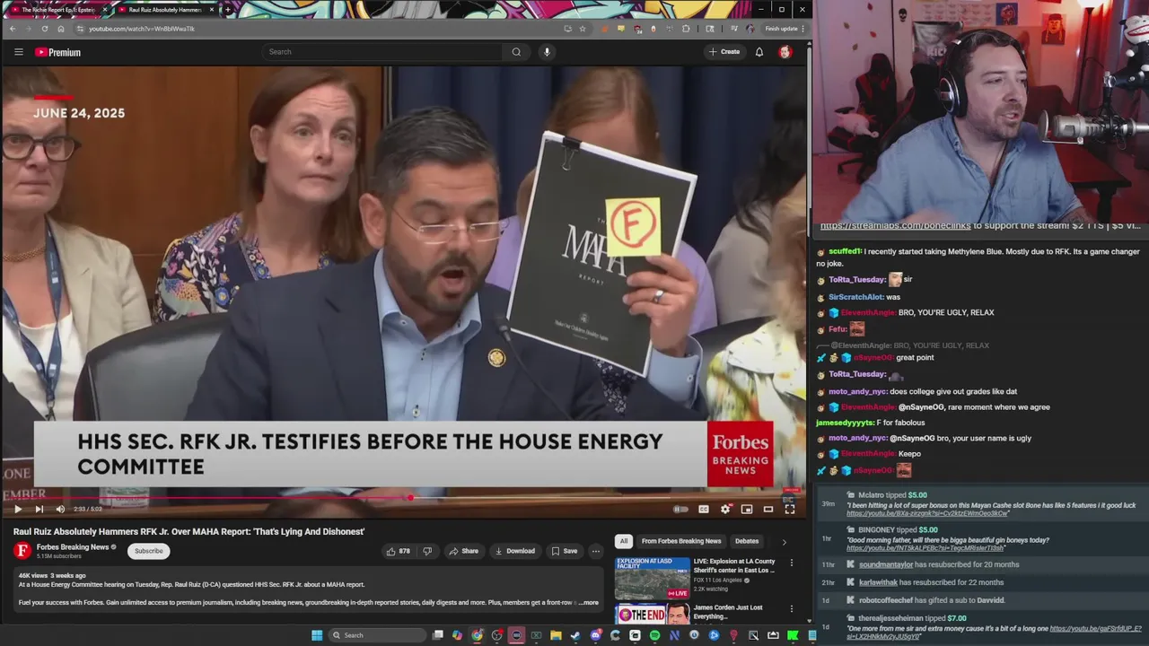Open Mclatro's tipped youtu.be link
Screen dimensions: 1149x646
point(925,513)
